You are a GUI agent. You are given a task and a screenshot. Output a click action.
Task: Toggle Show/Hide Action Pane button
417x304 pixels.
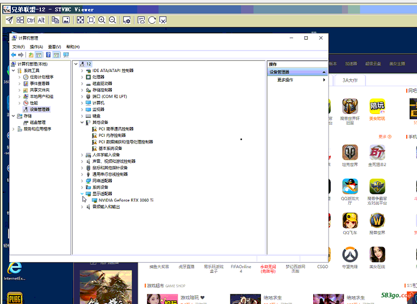56,55
